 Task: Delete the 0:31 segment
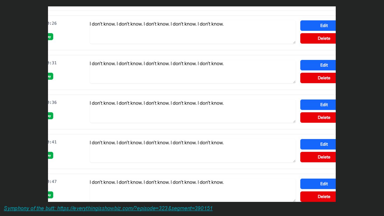pyautogui.click(x=318, y=78)
